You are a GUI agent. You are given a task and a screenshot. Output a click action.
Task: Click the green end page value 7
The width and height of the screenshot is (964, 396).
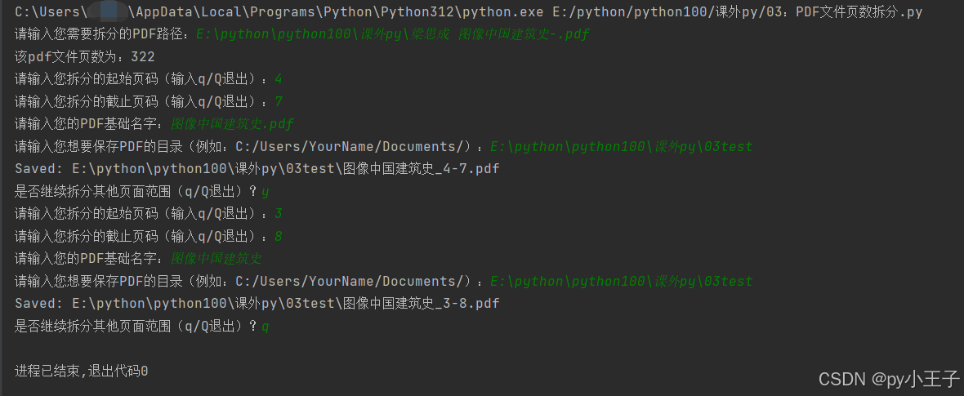pyautogui.click(x=279, y=101)
